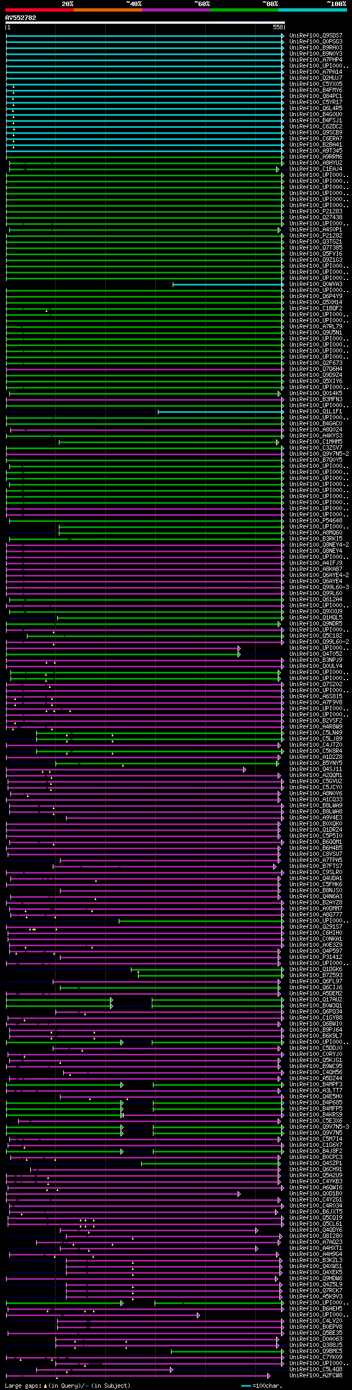Click the UniRef100_A4HXT1 entry
The height and width of the screenshot is (1390, 352).
click(316, 1248)
